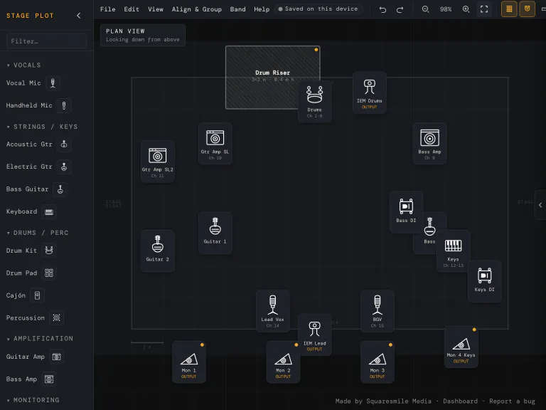Select the Mon 1 wedge monitor
The image size is (546, 410).
point(188,362)
